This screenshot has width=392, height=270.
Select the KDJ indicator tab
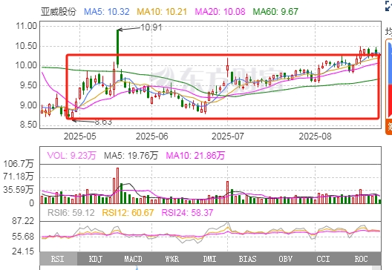tap(96, 259)
